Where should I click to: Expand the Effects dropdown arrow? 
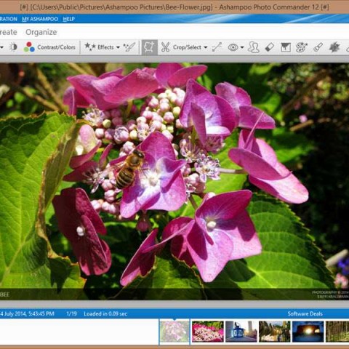click(118, 47)
